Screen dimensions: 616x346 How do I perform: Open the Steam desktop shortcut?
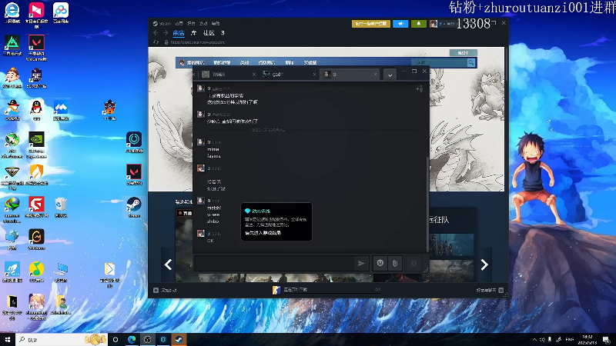point(134,208)
